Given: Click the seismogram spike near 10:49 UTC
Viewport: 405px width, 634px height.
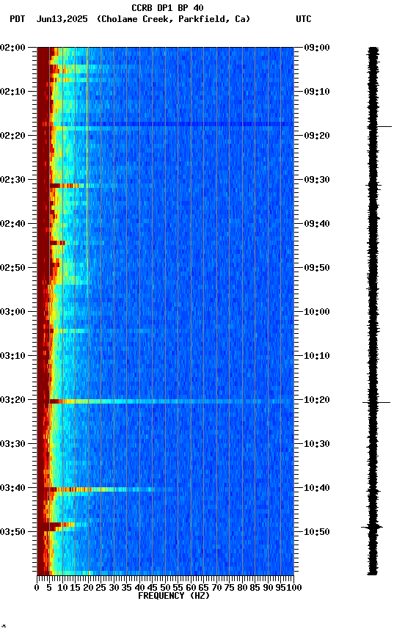Looking at the screenshot, I should click(x=372, y=528).
